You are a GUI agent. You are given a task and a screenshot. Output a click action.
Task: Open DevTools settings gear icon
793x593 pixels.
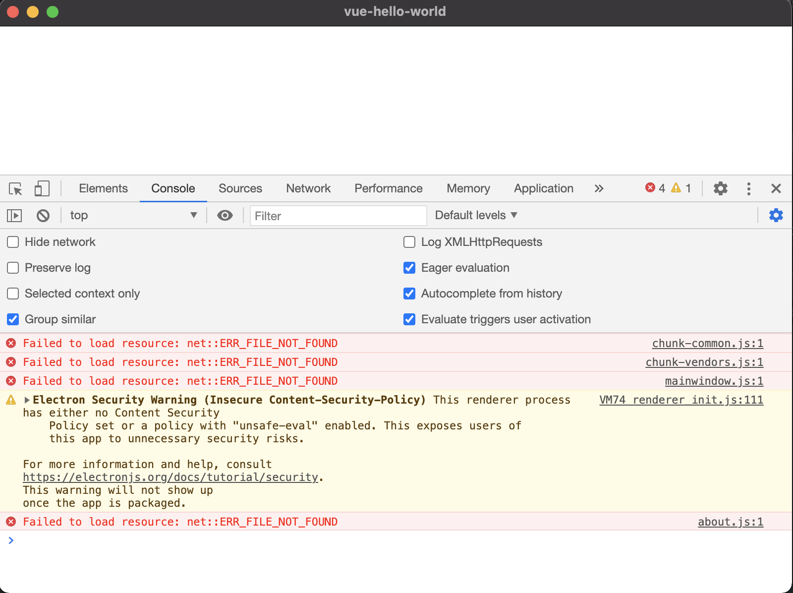coord(720,188)
